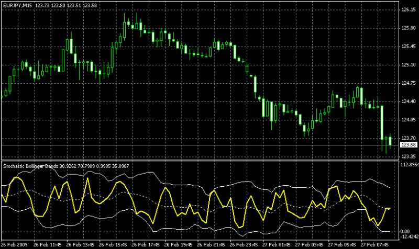Click the EURJPY,M15 chart title text
The width and height of the screenshot is (419, 249).
(18, 5)
